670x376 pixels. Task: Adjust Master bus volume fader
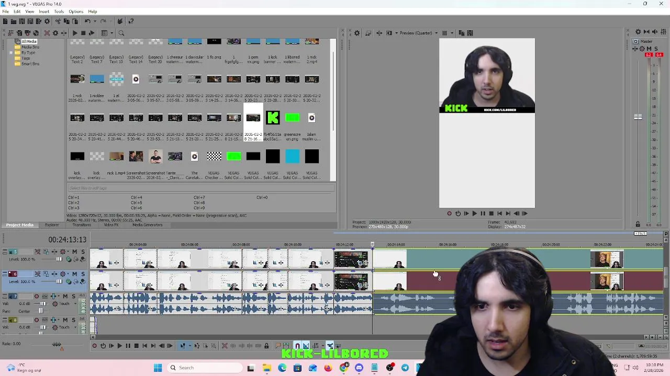[638, 117]
